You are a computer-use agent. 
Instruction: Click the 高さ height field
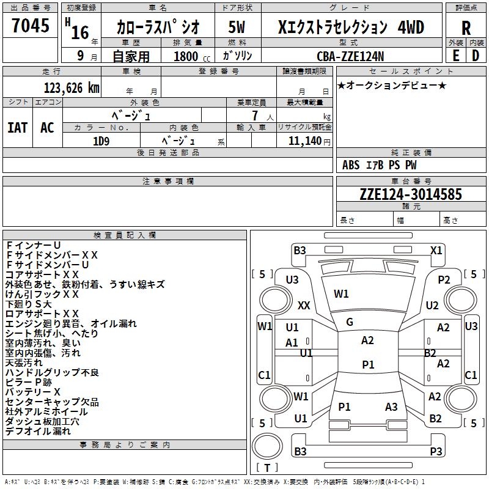point(463,220)
